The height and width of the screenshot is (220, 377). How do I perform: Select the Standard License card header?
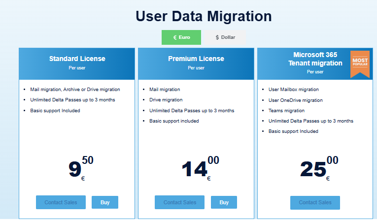click(x=77, y=64)
